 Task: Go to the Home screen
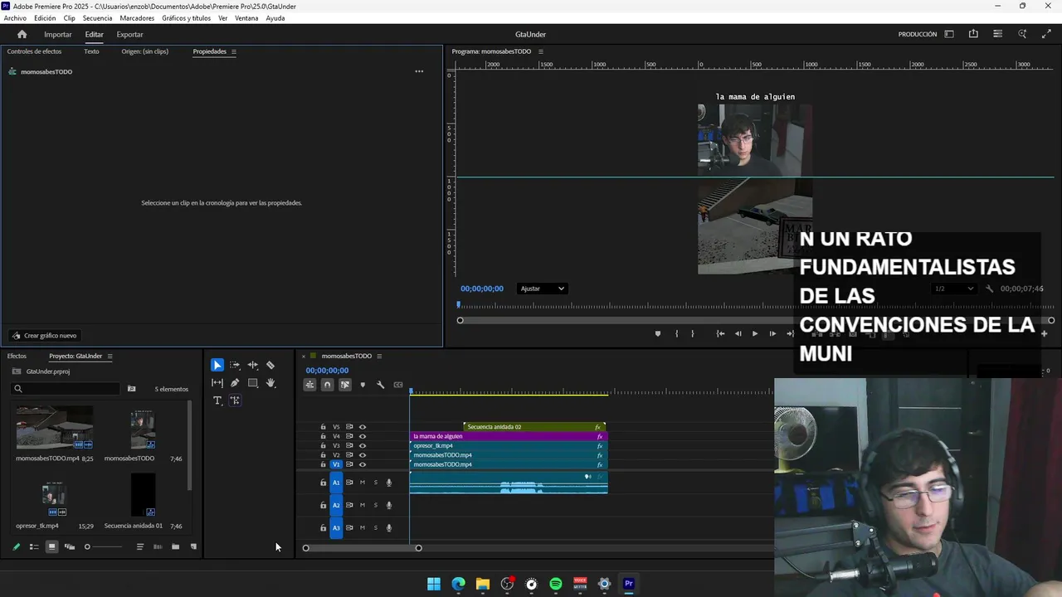22,34
